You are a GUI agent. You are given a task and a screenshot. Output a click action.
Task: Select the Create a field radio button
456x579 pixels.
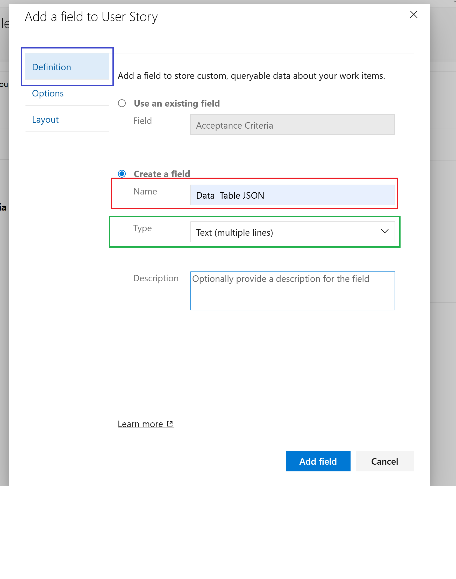pos(122,174)
